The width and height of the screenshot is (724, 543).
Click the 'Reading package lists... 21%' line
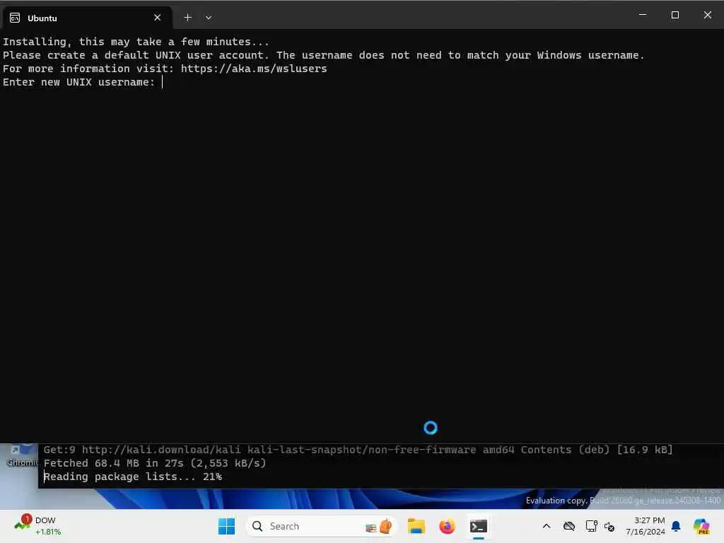click(132, 477)
